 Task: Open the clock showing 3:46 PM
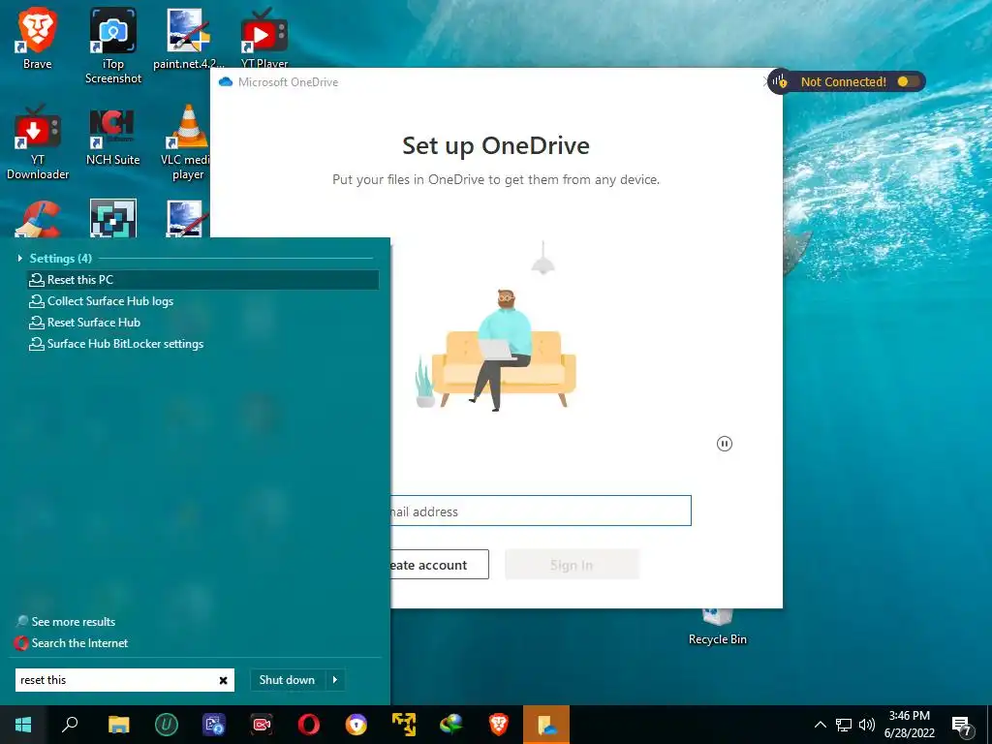coord(909,725)
